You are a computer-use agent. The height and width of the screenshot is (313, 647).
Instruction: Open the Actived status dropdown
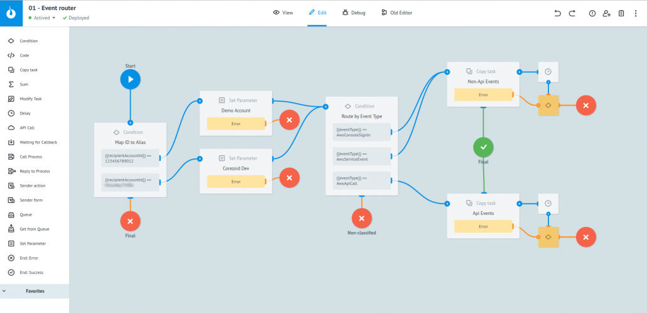(x=44, y=18)
